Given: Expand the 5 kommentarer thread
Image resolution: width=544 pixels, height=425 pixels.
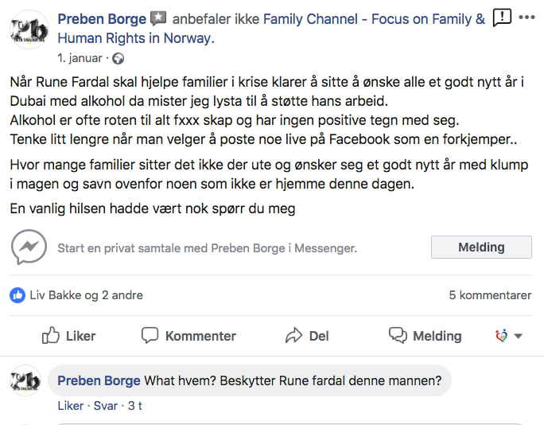Looking at the screenshot, I should tap(490, 295).
